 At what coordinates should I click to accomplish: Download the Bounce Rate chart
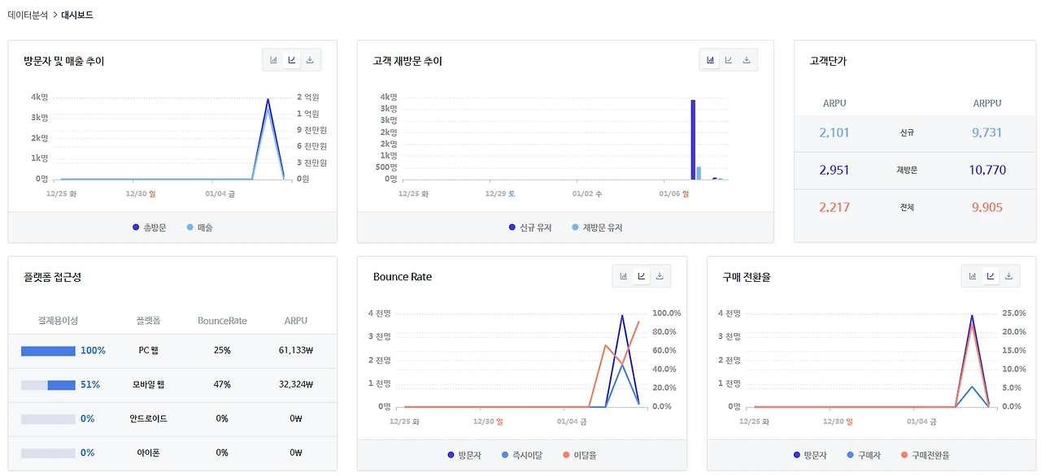click(660, 276)
